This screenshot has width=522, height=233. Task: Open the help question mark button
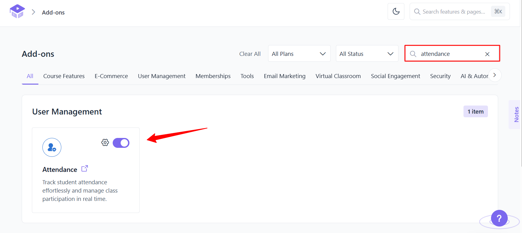pos(499,218)
